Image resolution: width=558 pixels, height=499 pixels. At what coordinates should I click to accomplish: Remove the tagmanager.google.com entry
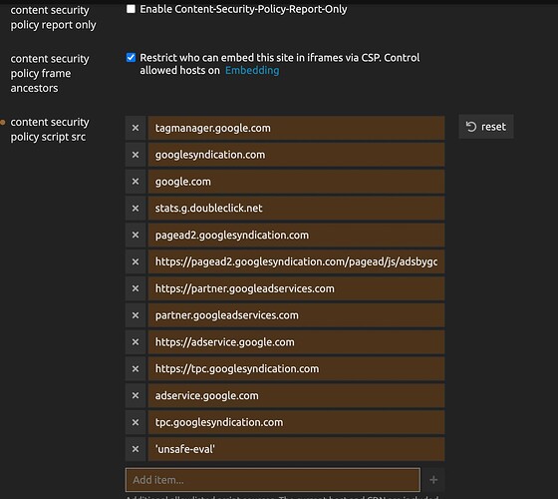point(136,128)
